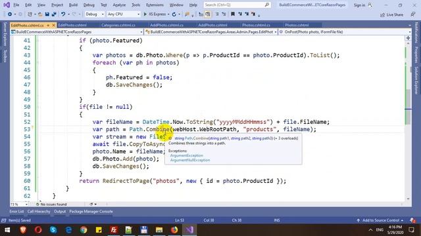Open the Windows Start menu
Image resolution: width=421 pixels, height=236 pixels.
(7, 230)
